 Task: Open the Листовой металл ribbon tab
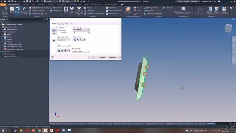pyautogui.click(x=13, y=5)
